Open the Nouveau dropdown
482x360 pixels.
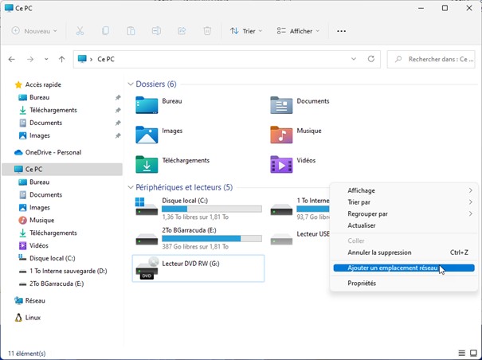(34, 31)
